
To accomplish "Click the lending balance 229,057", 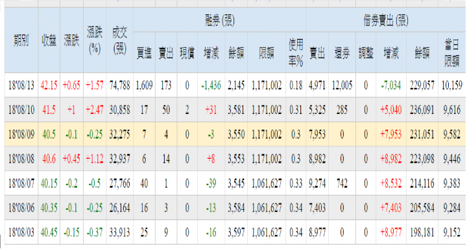I will (x=422, y=85).
